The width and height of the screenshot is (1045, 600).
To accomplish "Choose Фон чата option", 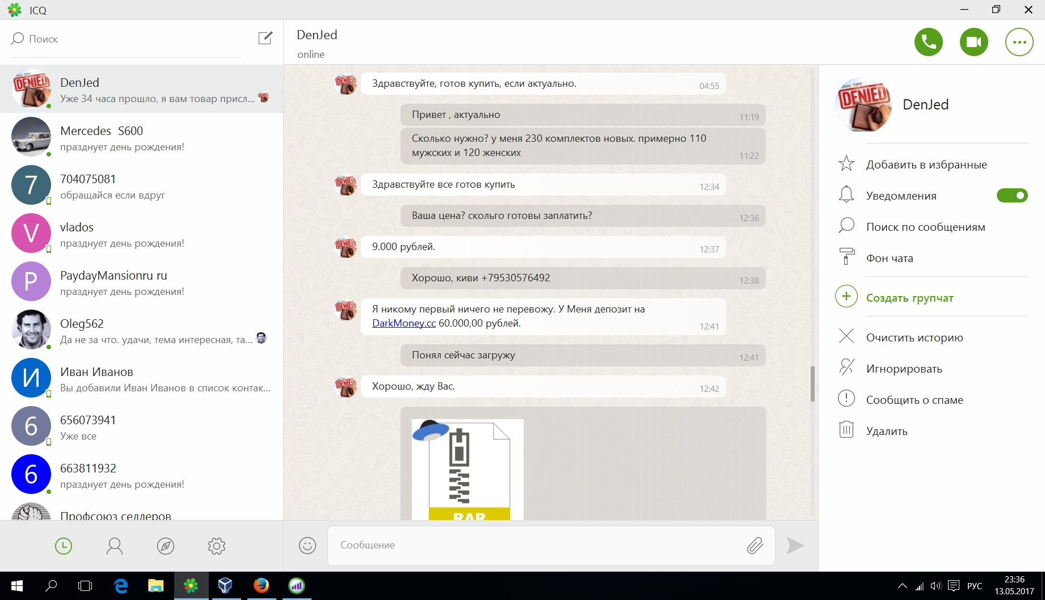I will pyautogui.click(x=890, y=258).
